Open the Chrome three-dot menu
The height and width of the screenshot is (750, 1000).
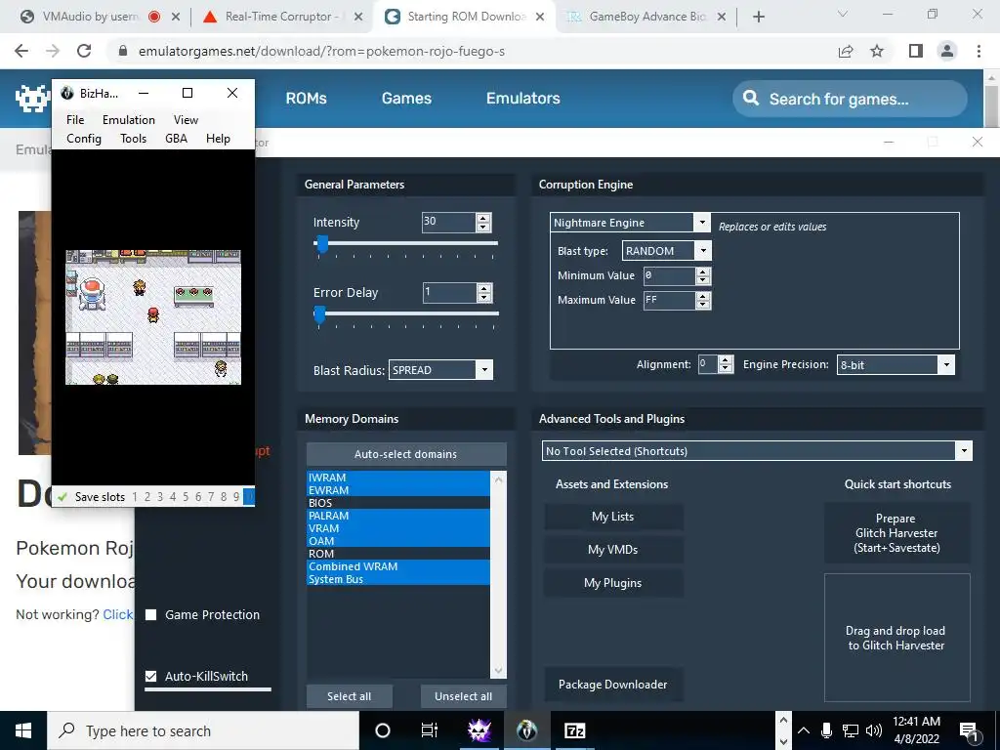979,51
